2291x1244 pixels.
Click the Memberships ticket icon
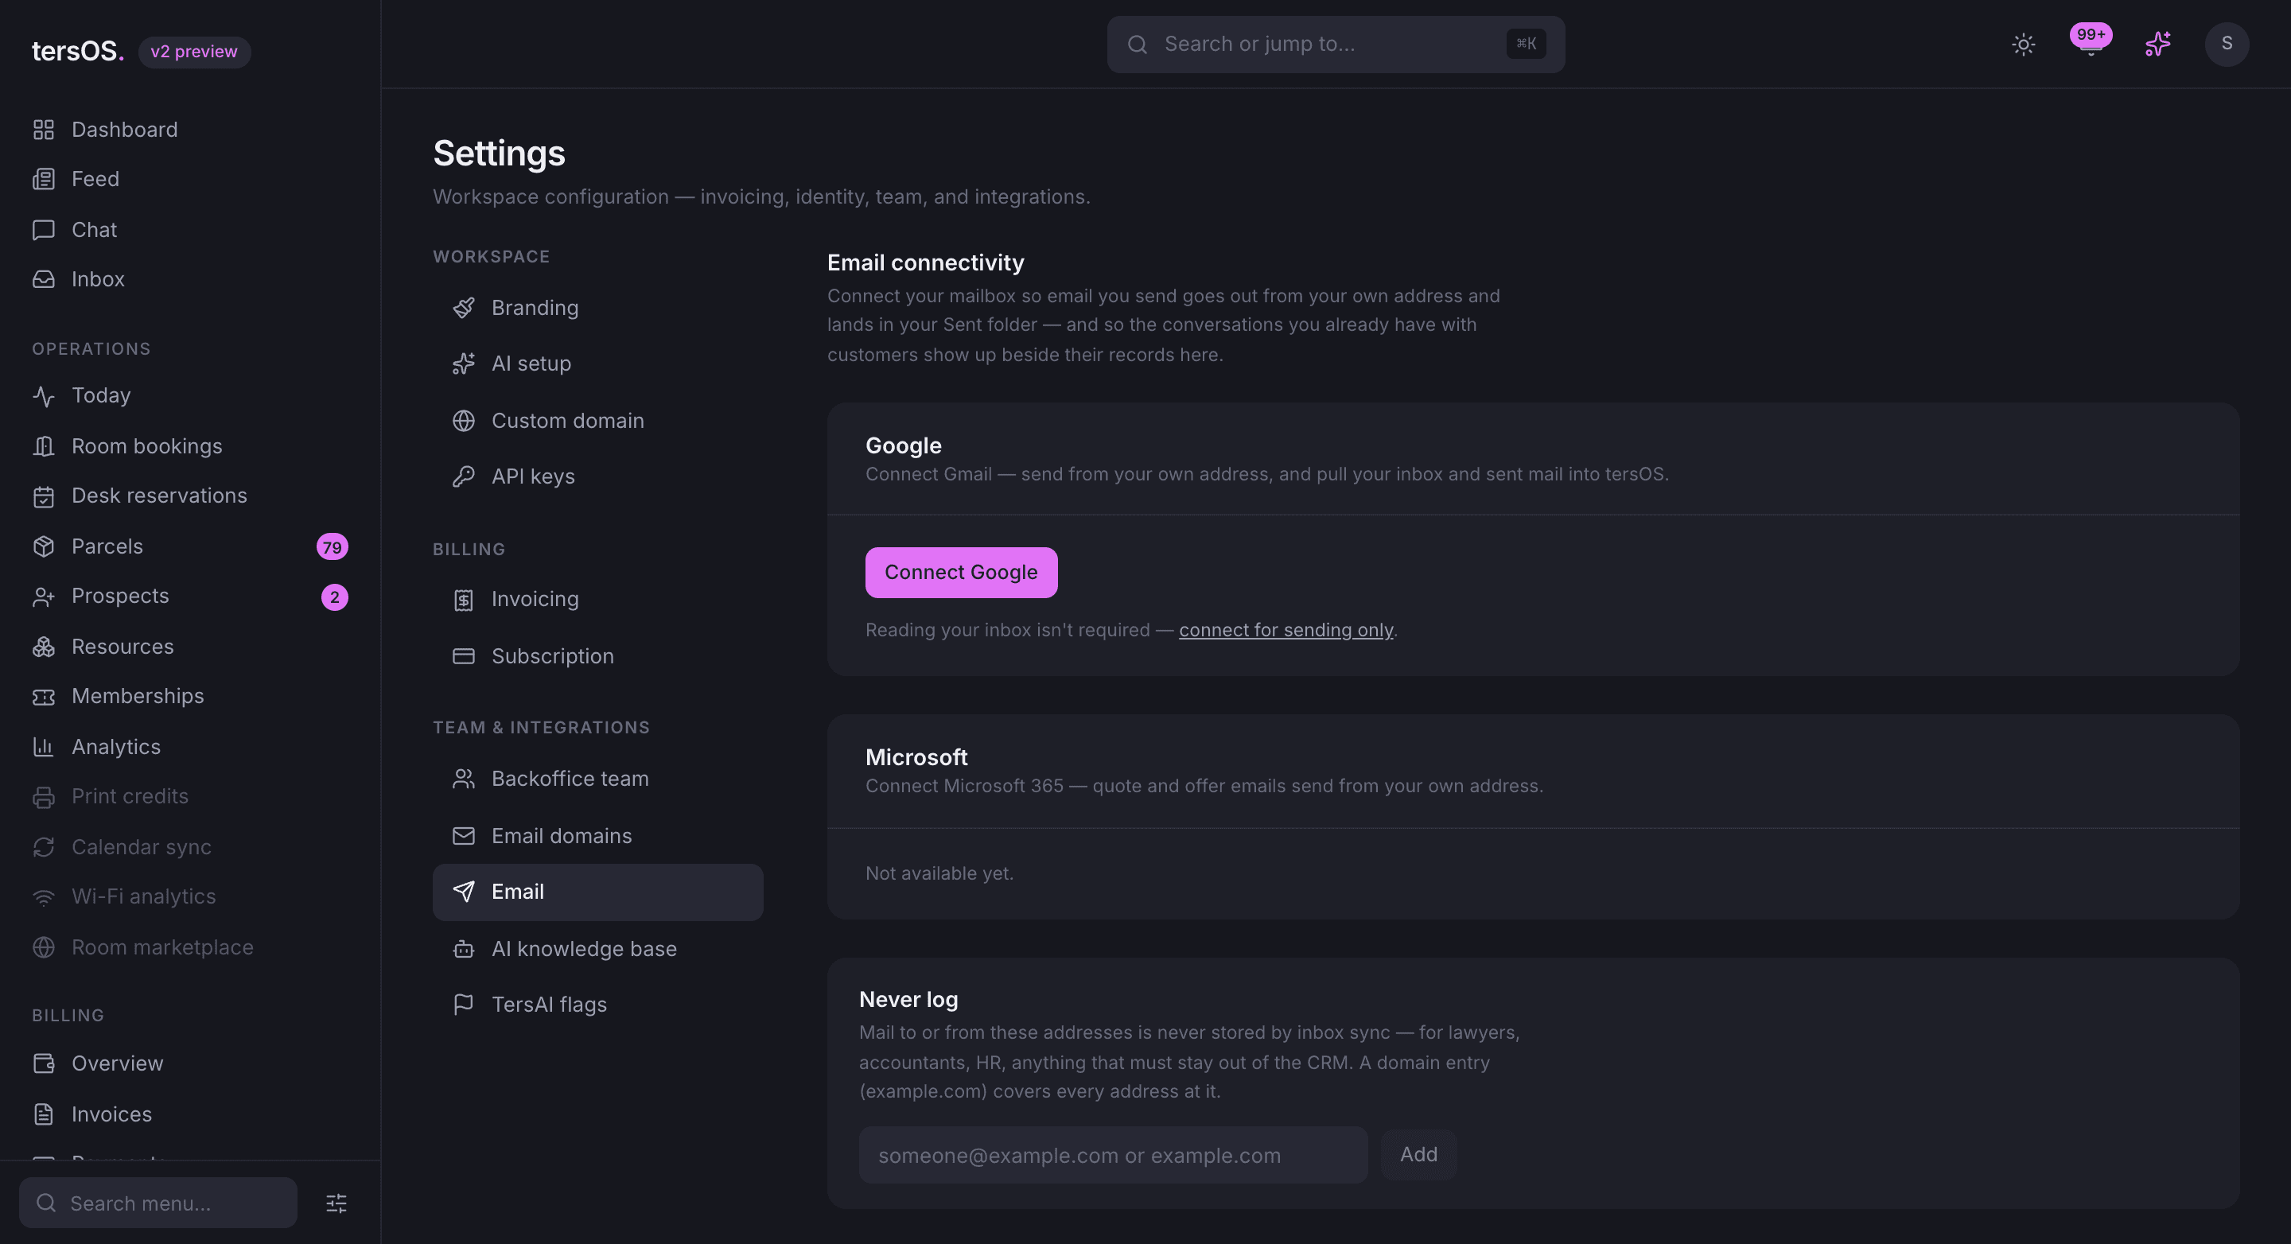pyautogui.click(x=44, y=696)
